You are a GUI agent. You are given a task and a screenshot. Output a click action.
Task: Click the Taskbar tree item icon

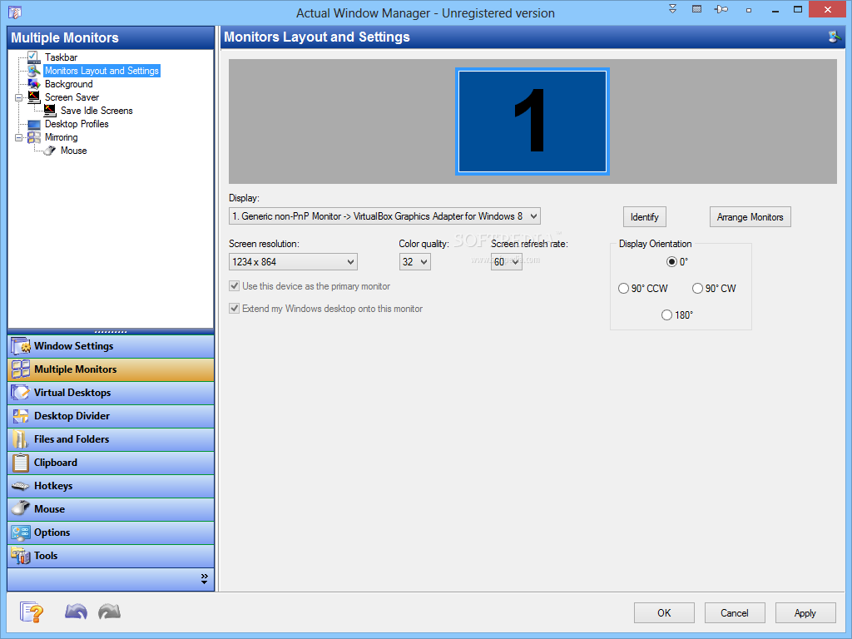pyautogui.click(x=33, y=57)
